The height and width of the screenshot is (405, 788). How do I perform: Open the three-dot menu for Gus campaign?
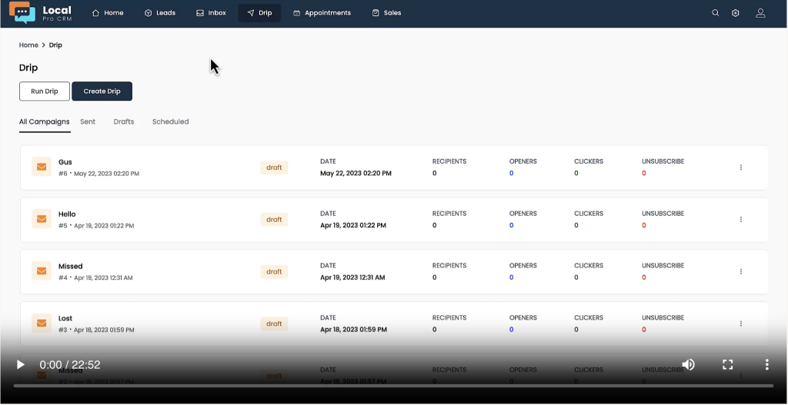tap(741, 168)
